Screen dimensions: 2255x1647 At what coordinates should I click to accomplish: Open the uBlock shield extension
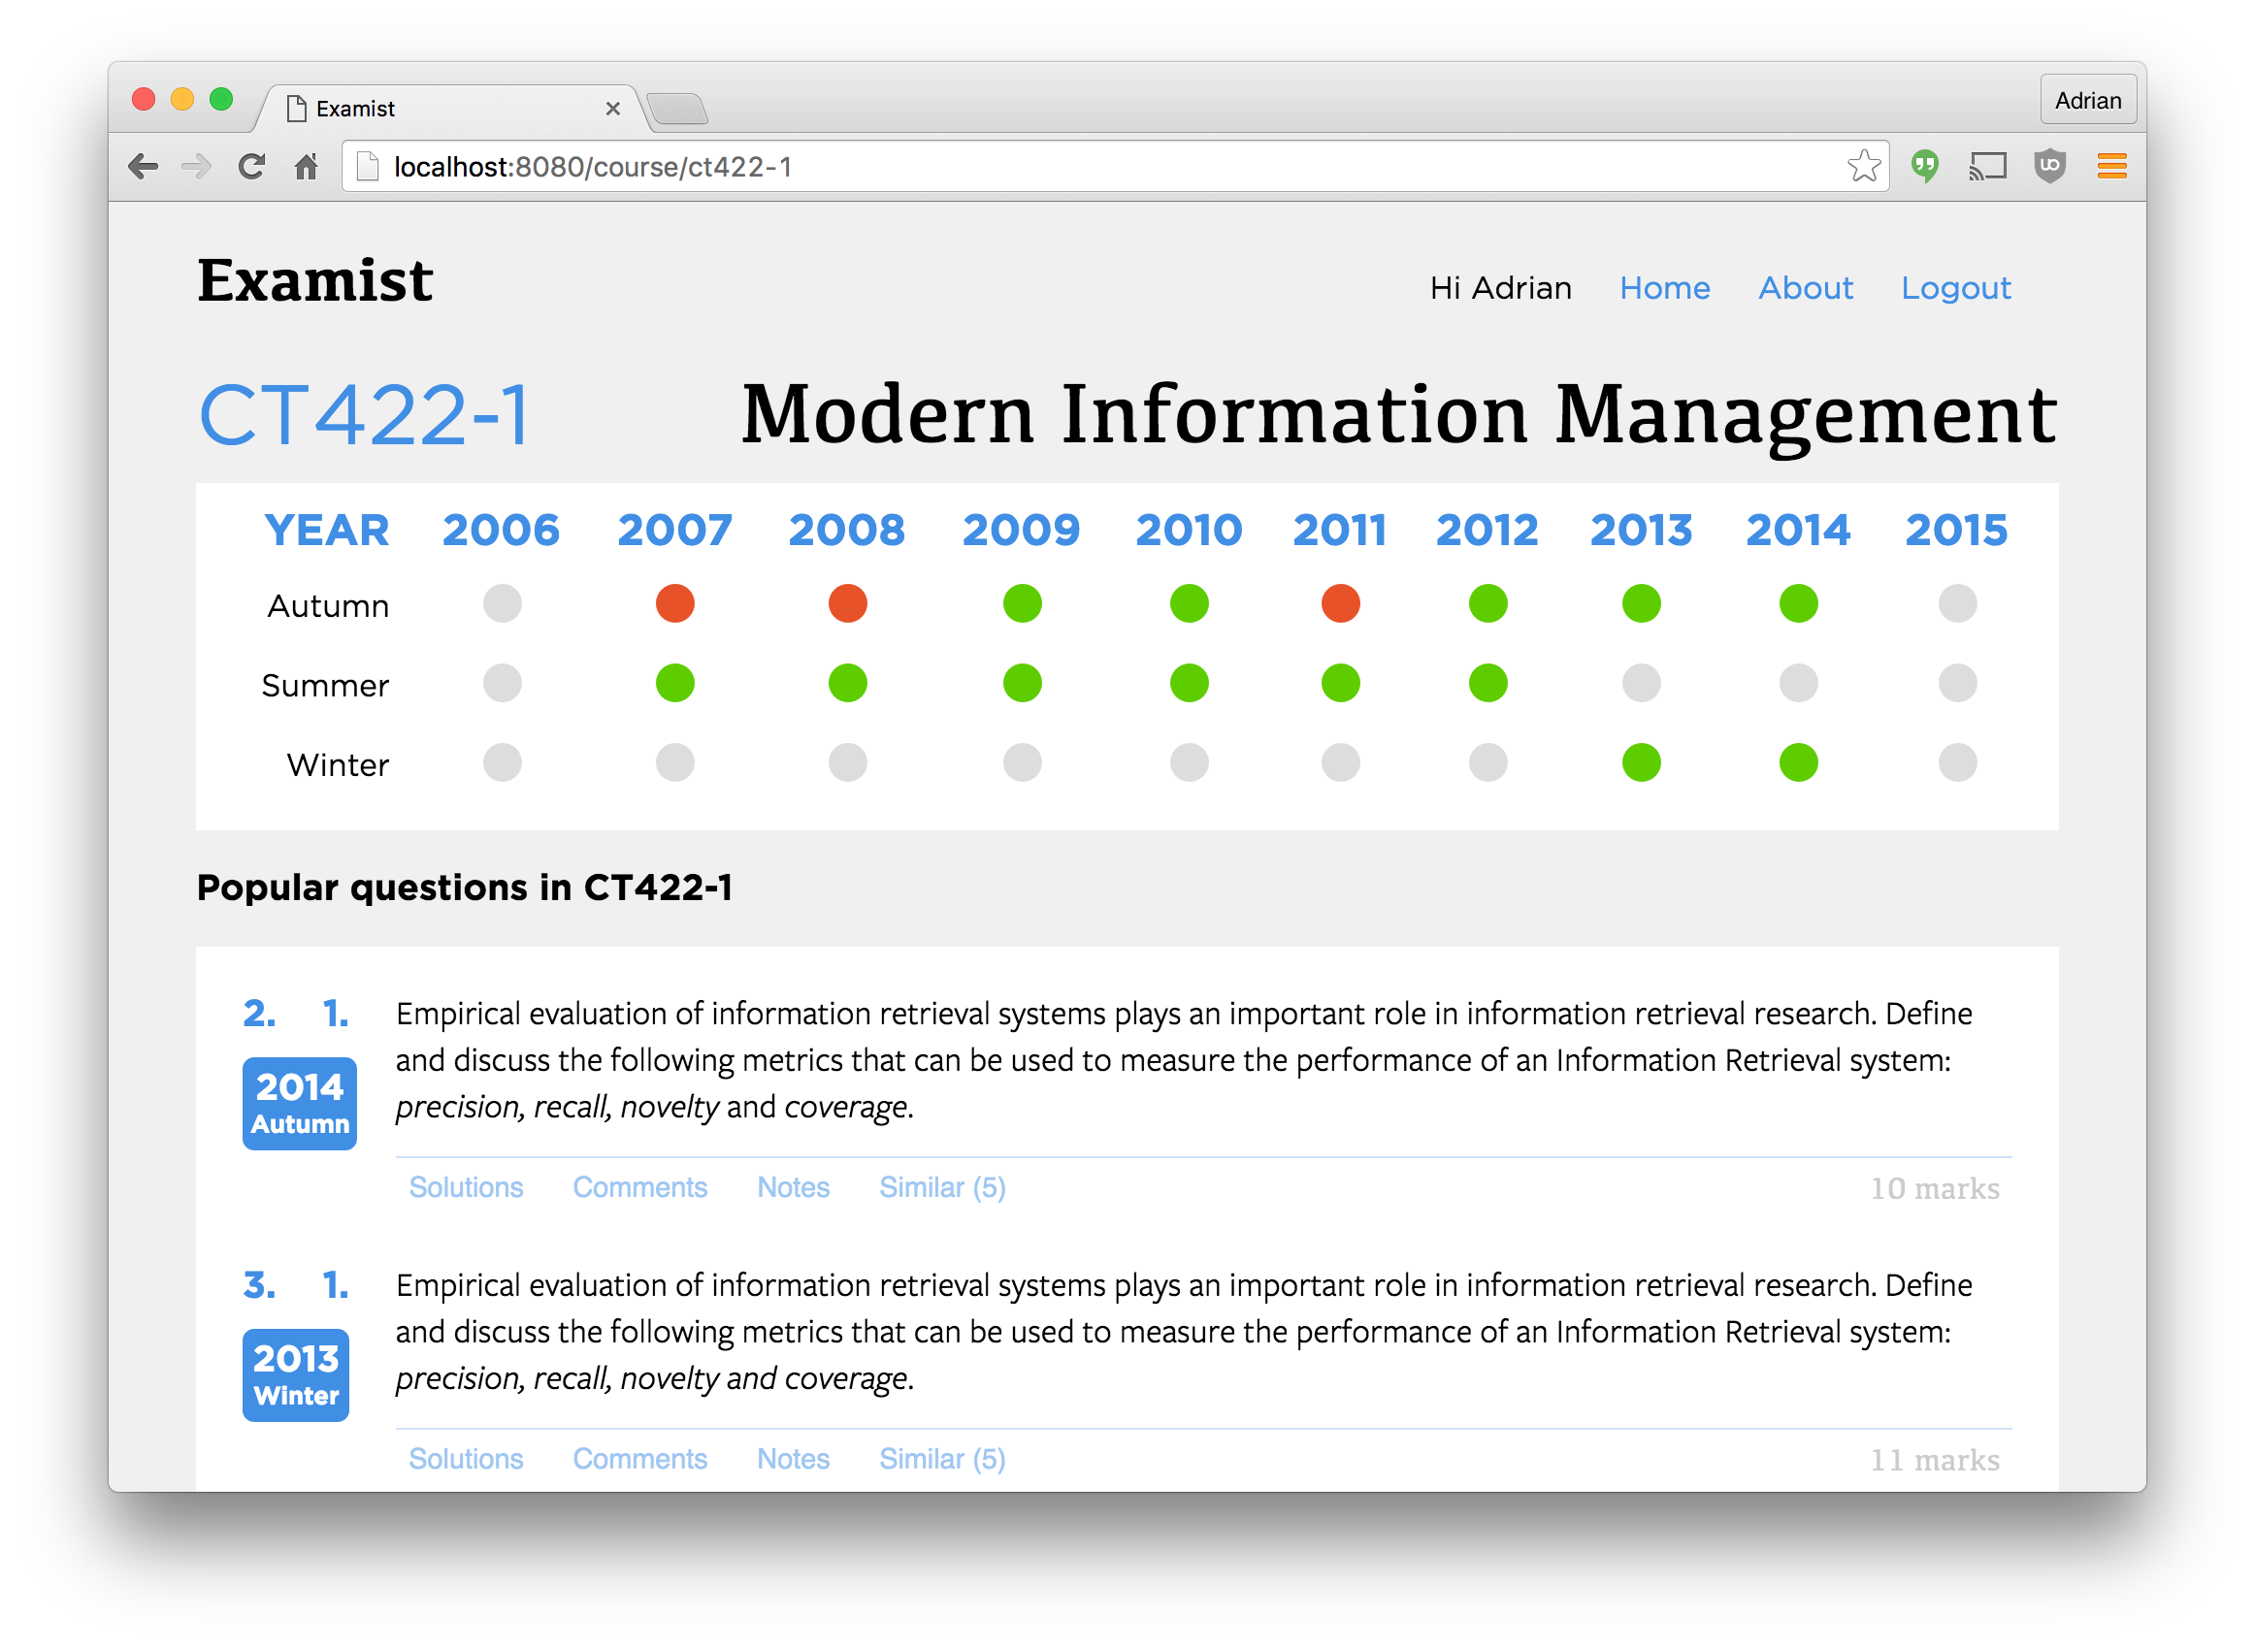2049,167
